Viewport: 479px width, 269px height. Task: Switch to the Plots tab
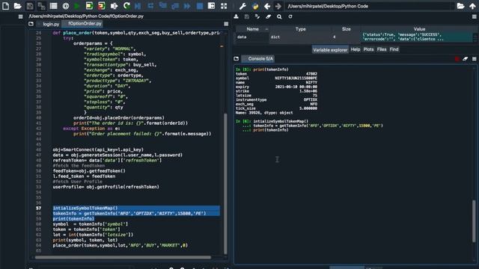point(368,49)
